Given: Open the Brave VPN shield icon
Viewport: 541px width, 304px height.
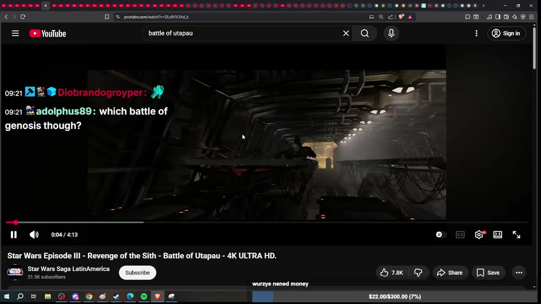Looking at the screenshot, I should pyautogui.click(x=523, y=17).
